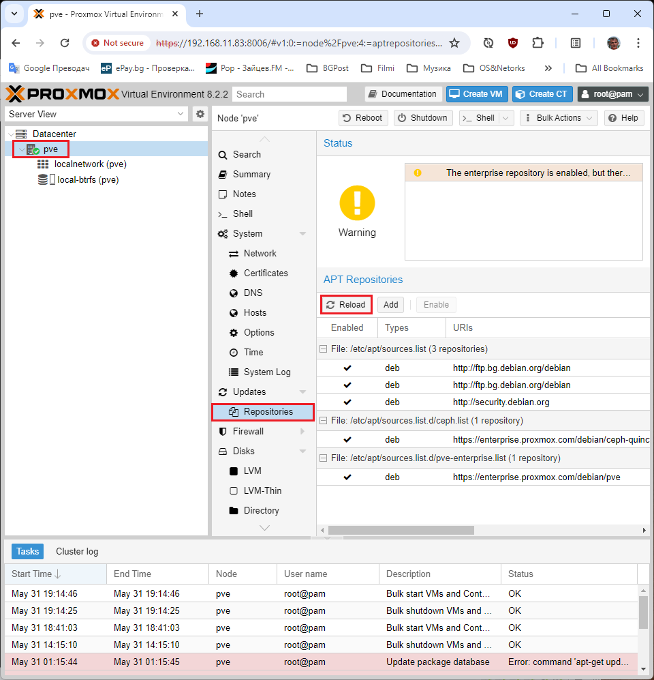This screenshot has height=680, width=654.
Task: Select the enterprise.proxmox.com/debian/pve repository row
Action: click(483, 477)
